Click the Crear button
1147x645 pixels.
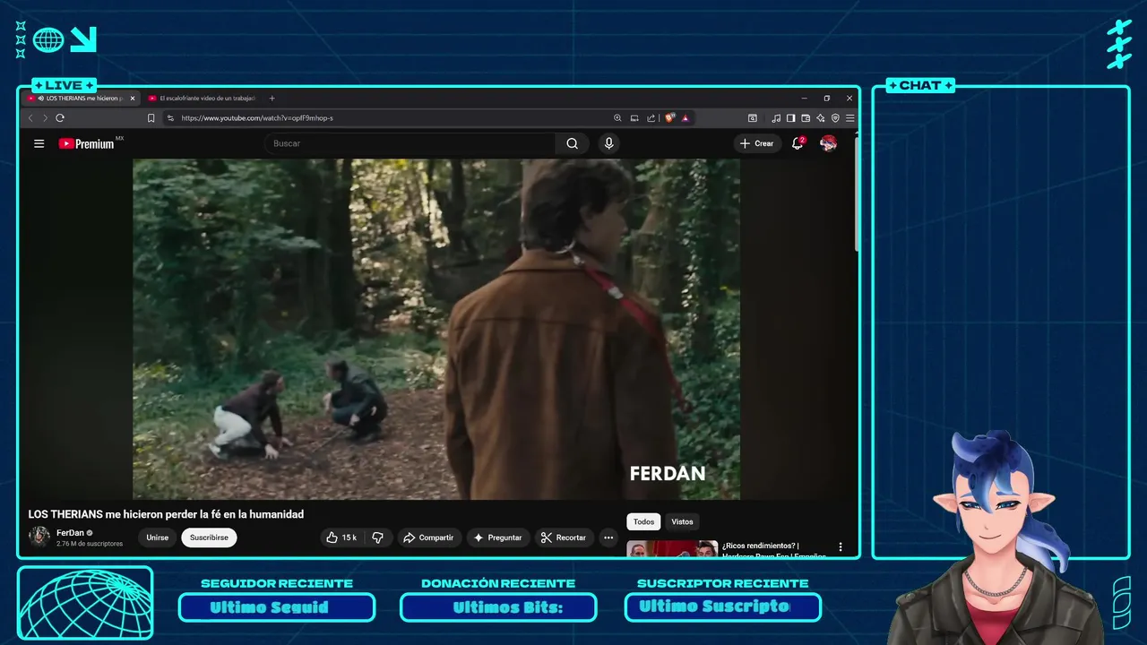756,143
